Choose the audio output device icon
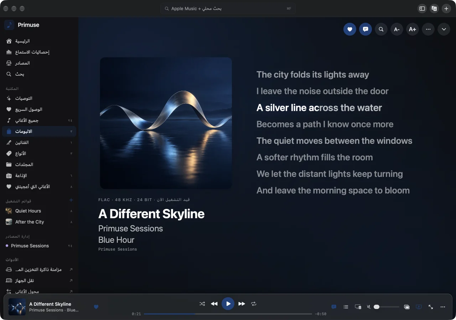Screen dimensions: 456x320 tap(358, 306)
